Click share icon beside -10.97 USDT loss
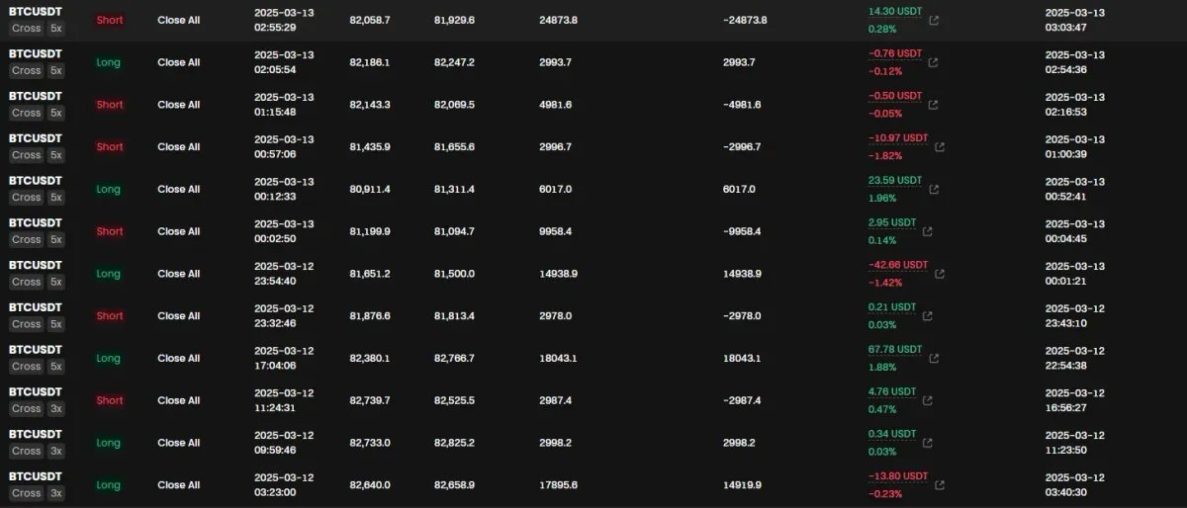Viewport: 1187px width, 508px height. point(940,147)
